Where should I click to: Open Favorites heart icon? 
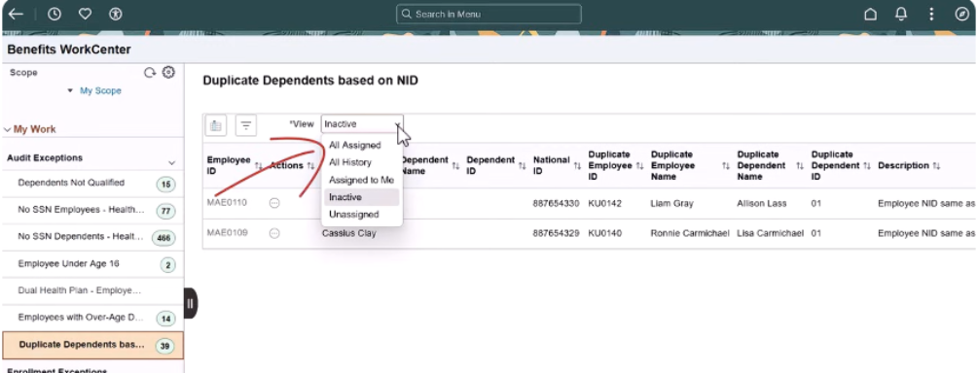pyautogui.click(x=85, y=14)
